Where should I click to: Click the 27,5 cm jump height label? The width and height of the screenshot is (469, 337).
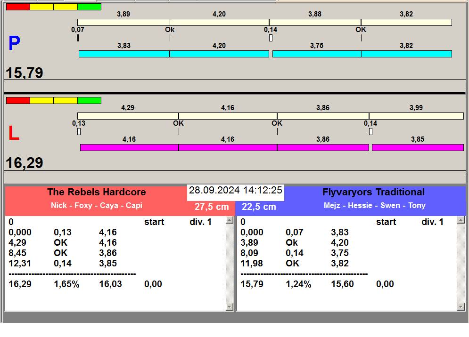[212, 207]
